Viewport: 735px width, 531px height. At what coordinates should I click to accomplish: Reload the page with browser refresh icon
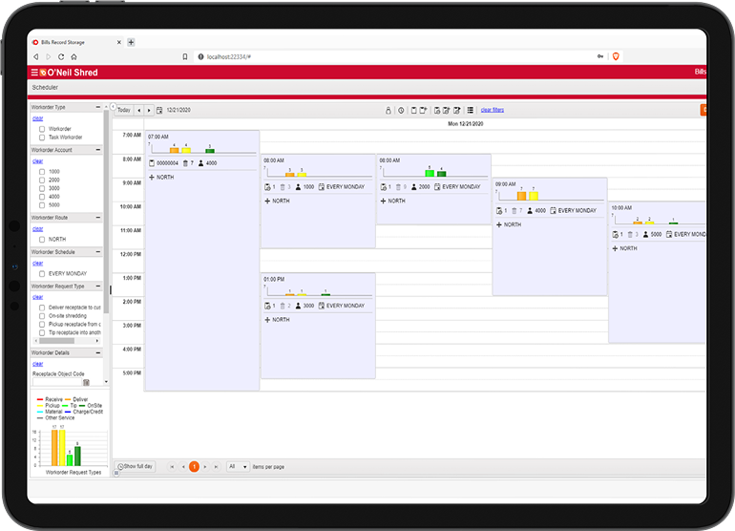pos(61,57)
